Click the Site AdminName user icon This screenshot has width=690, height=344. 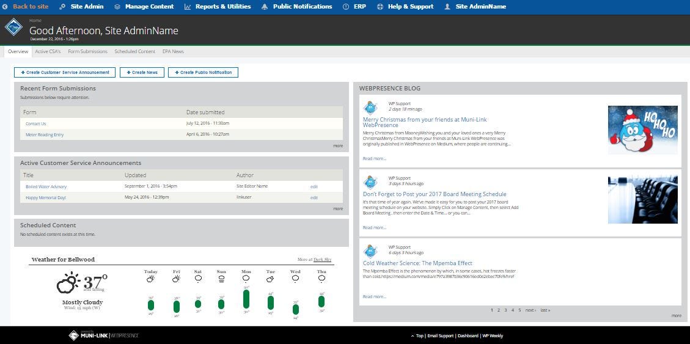[447, 7]
